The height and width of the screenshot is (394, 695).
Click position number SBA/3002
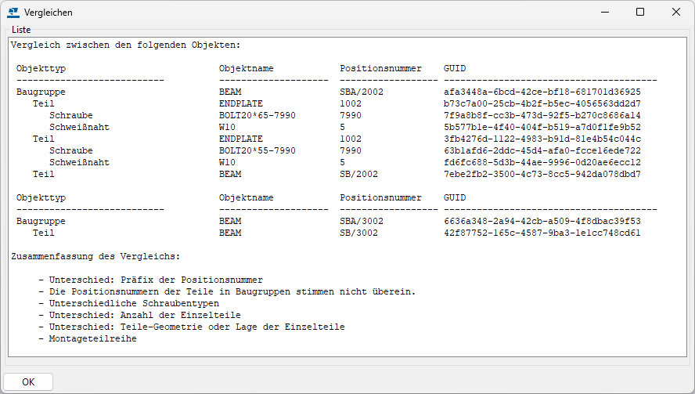click(362, 221)
